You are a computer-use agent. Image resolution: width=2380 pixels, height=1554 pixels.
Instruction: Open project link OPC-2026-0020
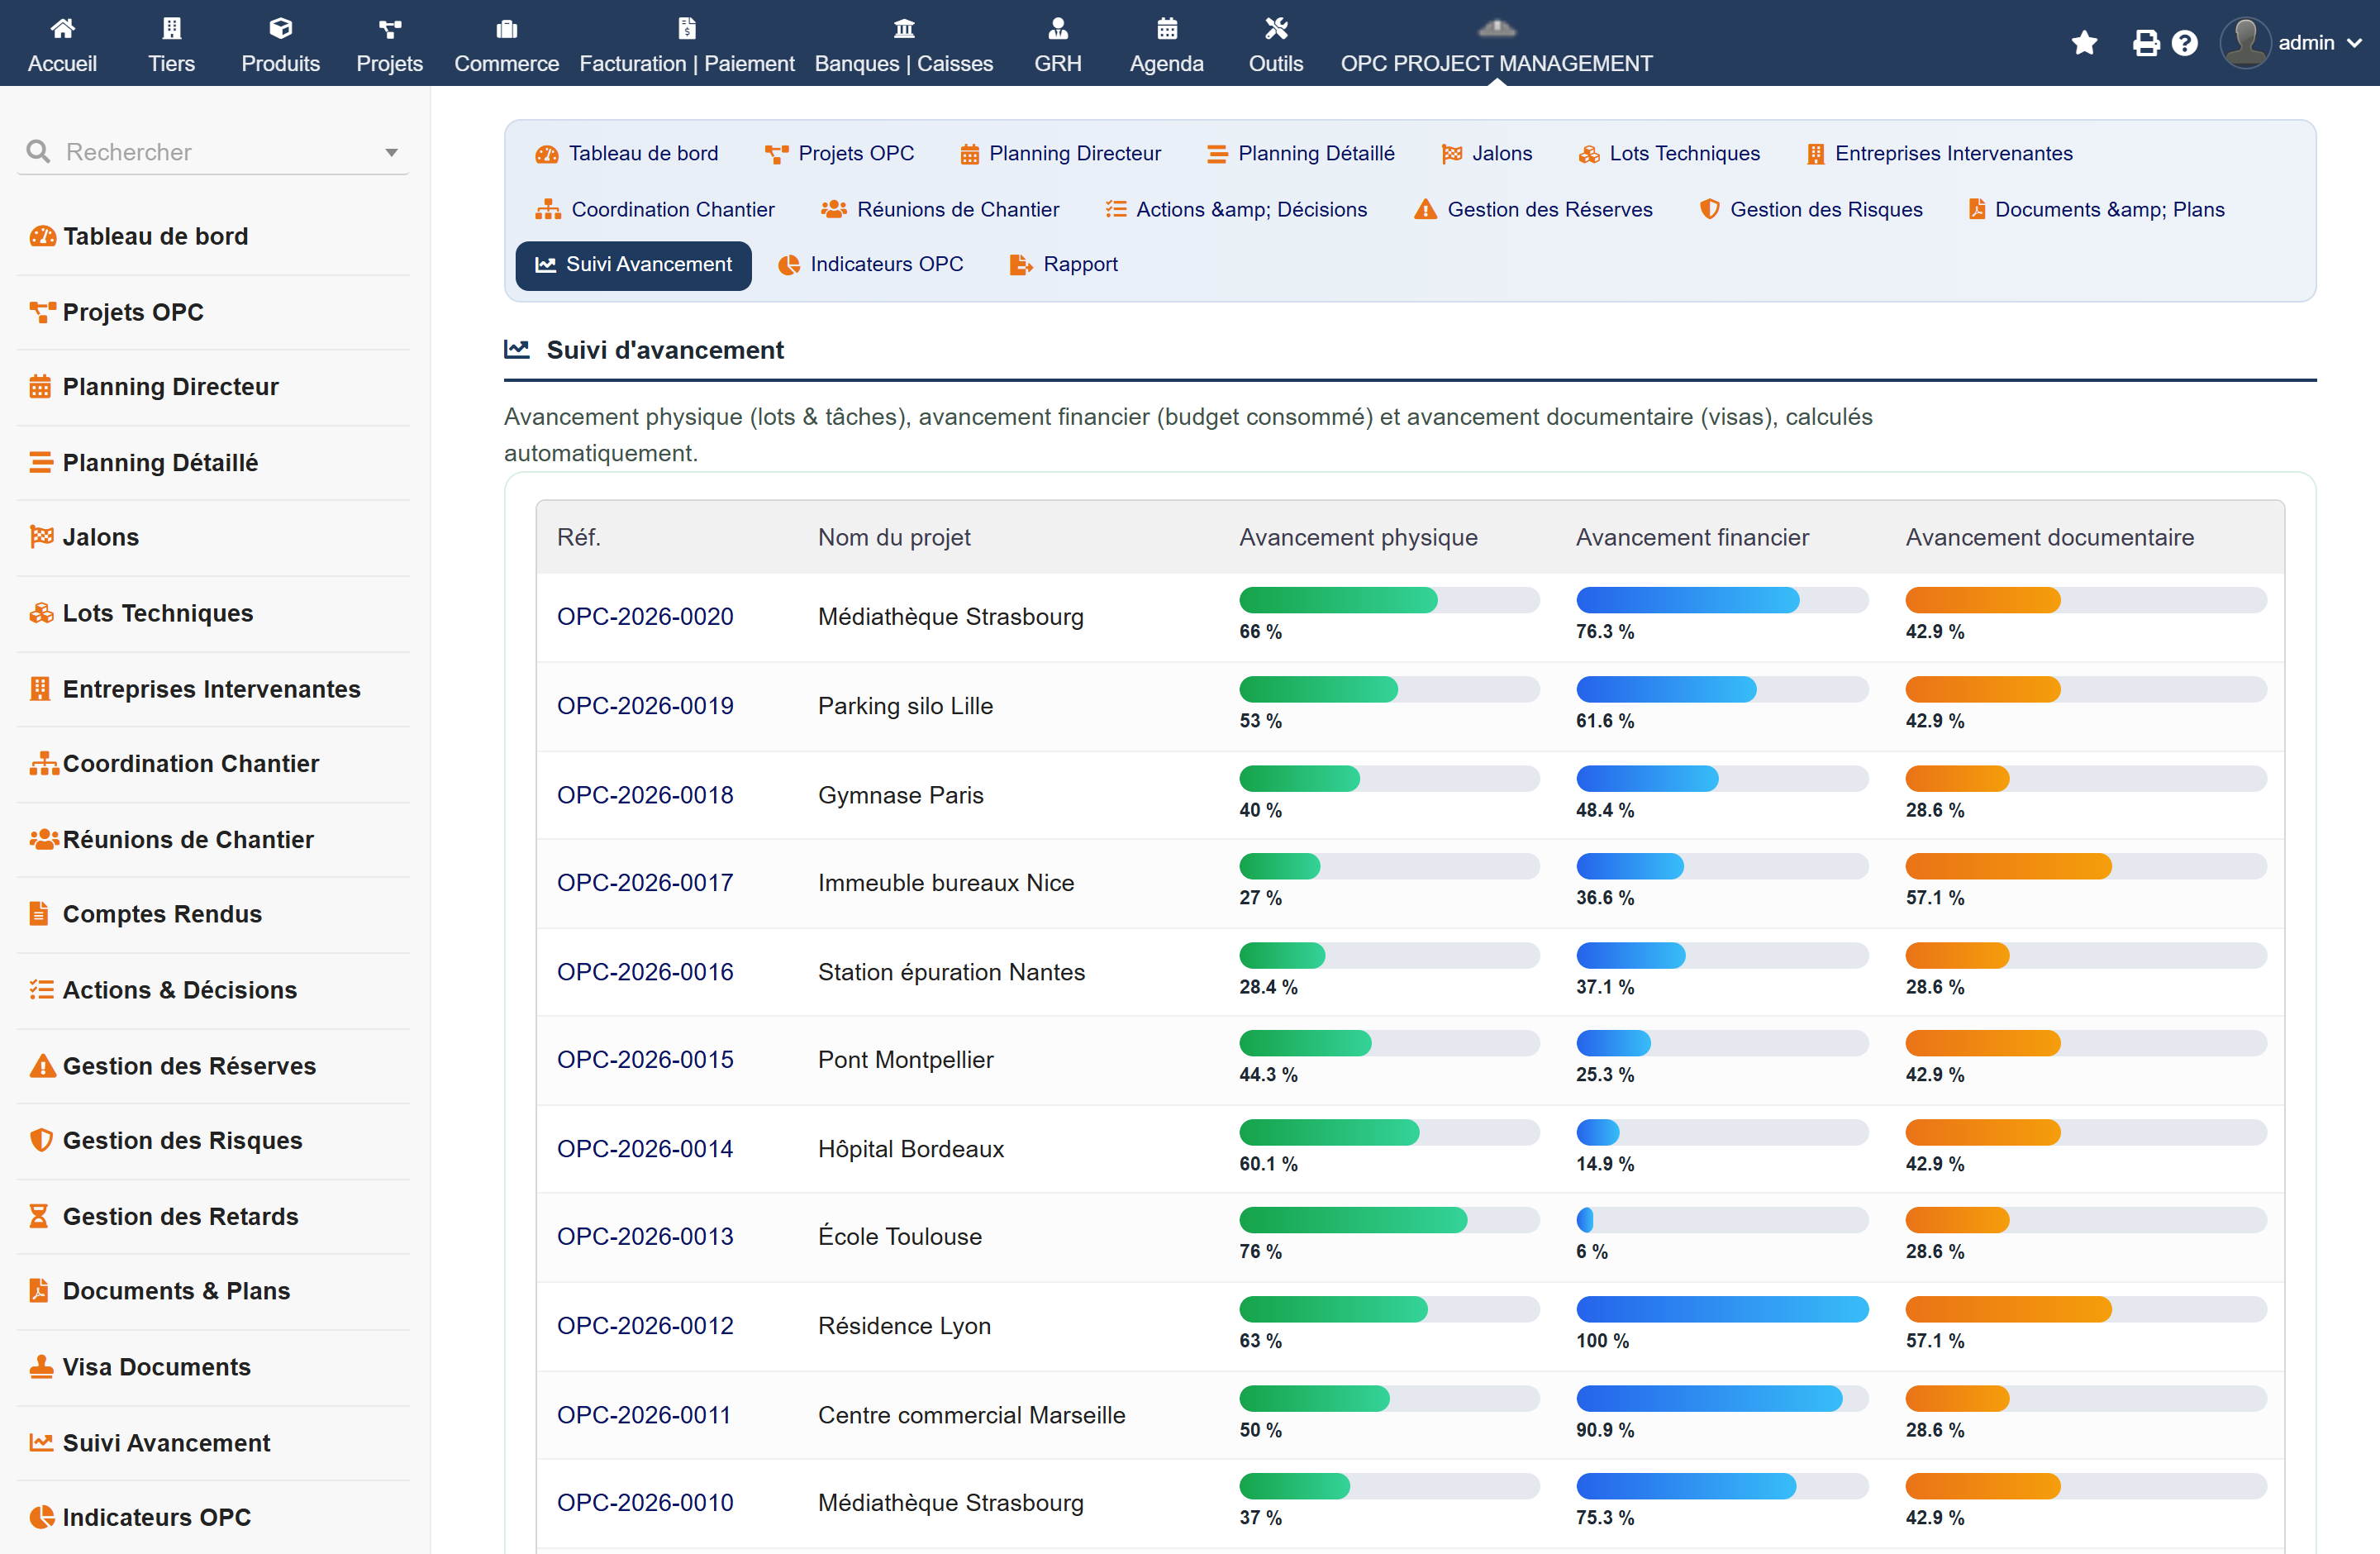[x=645, y=616]
